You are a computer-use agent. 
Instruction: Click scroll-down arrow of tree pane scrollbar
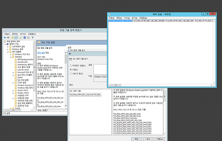tap(35, 108)
